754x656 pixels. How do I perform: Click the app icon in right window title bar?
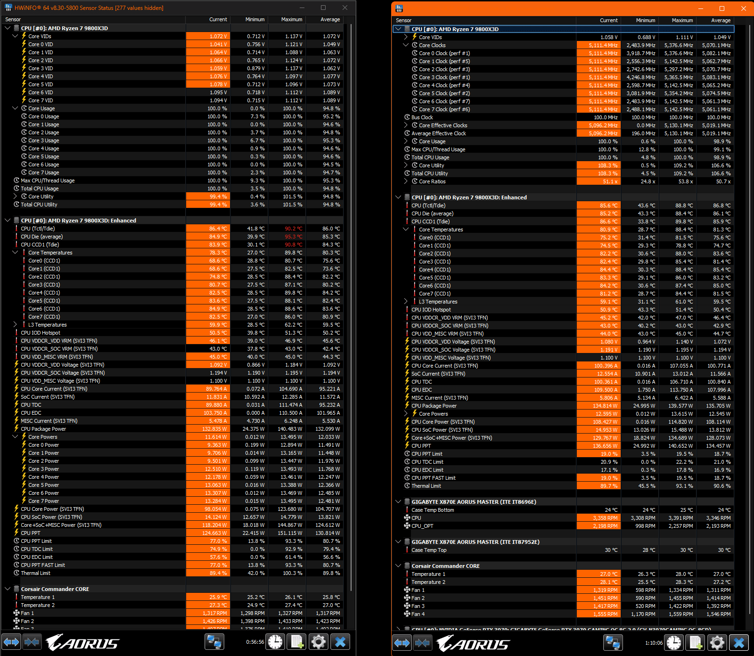[x=399, y=8]
